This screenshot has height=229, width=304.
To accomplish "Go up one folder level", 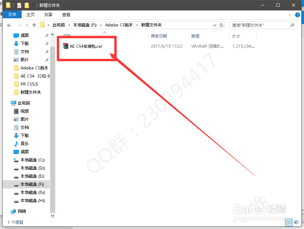I will 34,25.
